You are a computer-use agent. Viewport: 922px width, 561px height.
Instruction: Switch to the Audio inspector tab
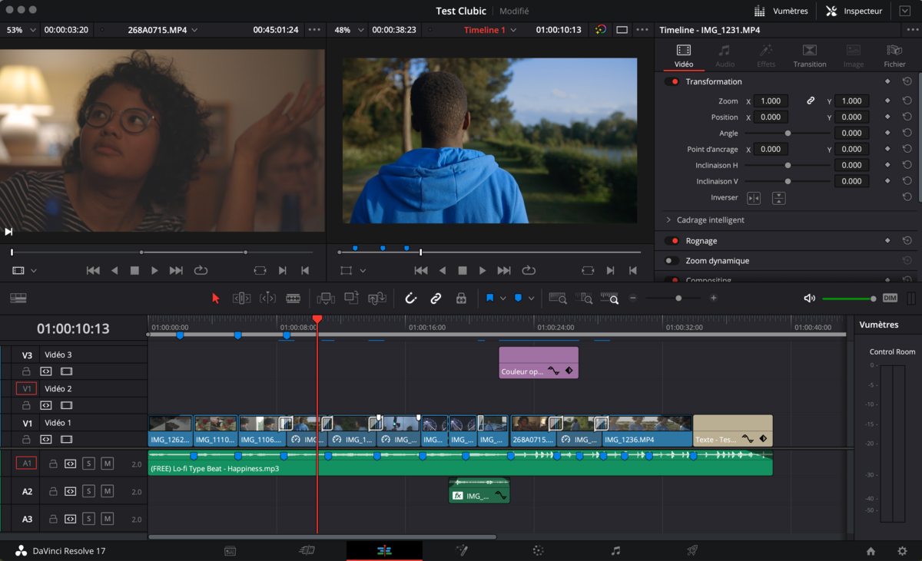(x=725, y=56)
